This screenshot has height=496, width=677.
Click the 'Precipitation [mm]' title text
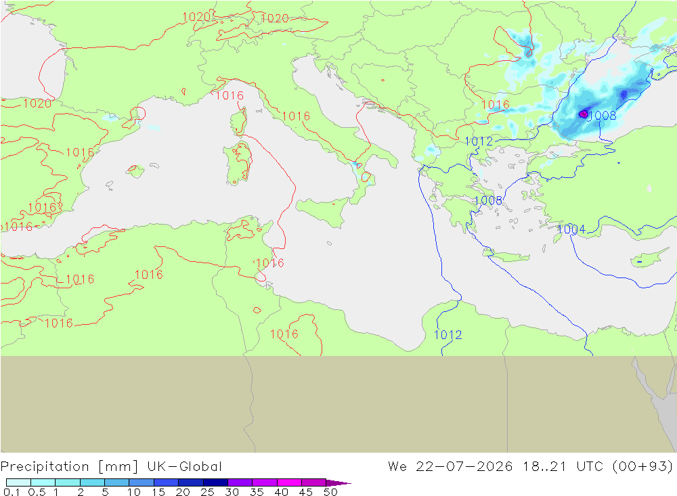point(70,467)
